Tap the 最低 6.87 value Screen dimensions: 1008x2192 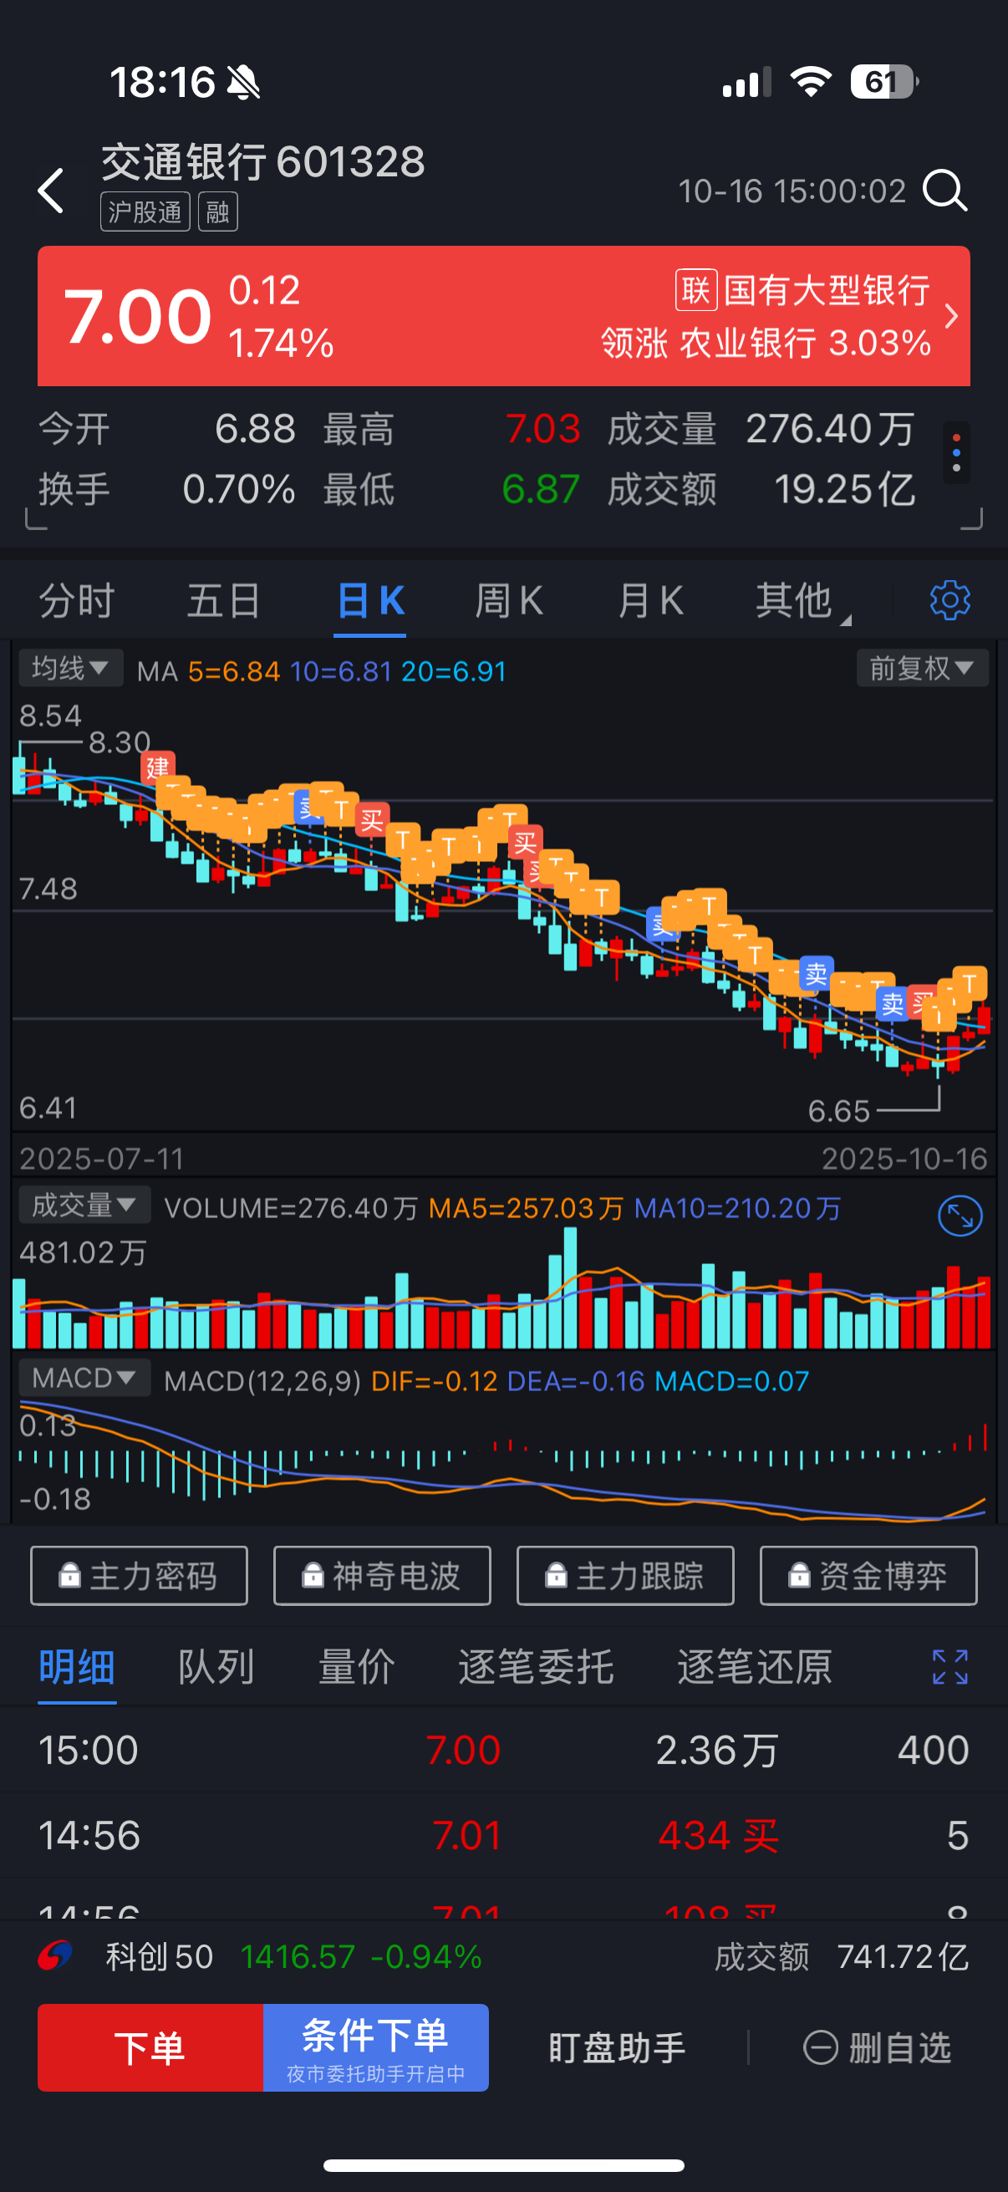(541, 489)
